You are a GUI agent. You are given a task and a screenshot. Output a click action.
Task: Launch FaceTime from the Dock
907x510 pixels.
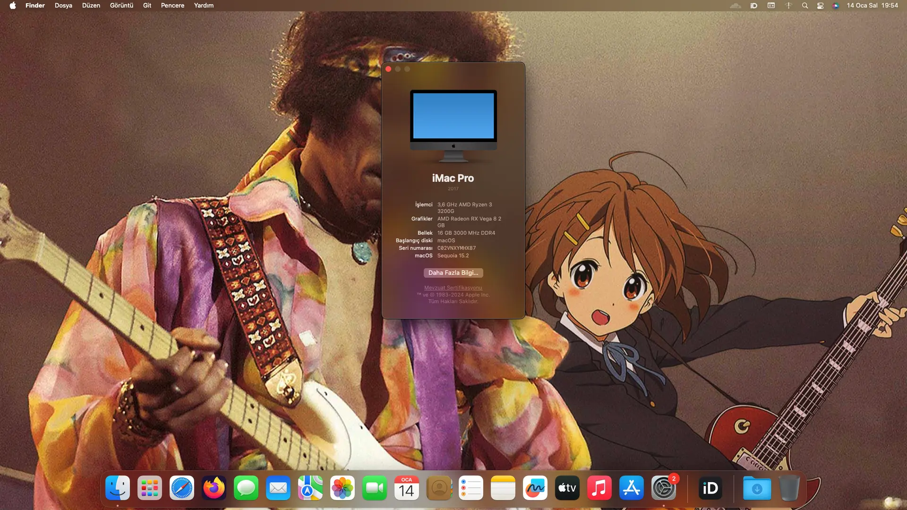(375, 488)
